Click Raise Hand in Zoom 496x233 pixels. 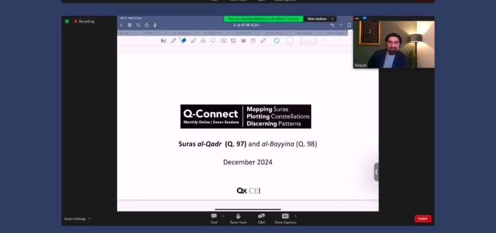click(x=238, y=218)
